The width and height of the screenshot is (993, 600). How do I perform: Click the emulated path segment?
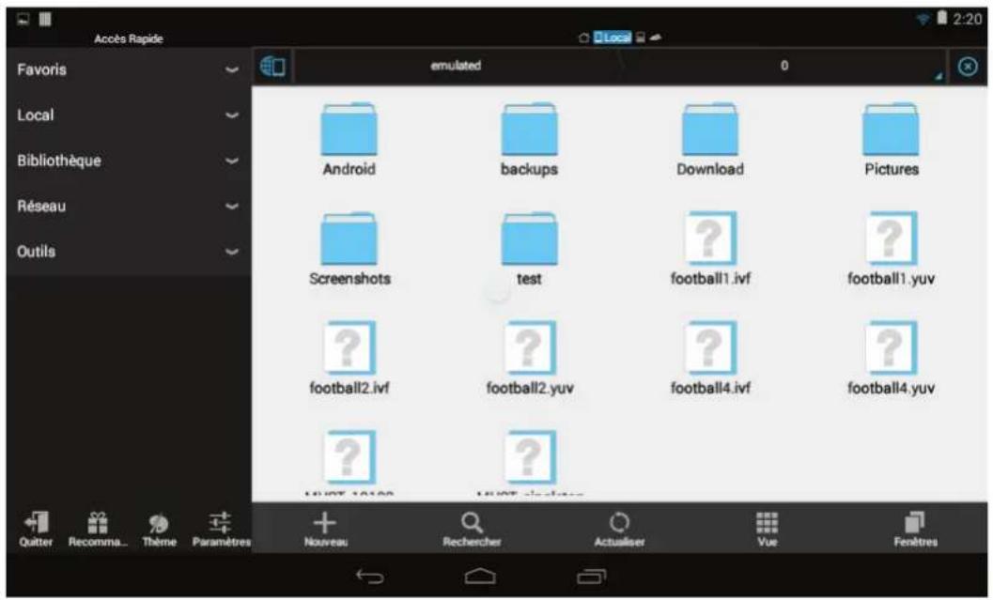pyautogui.click(x=456, y=66)
